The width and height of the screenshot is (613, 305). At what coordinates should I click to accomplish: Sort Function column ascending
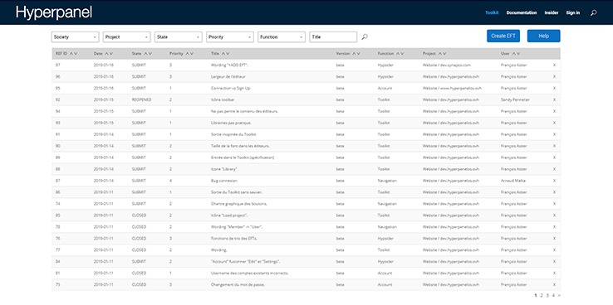point(398,53)
